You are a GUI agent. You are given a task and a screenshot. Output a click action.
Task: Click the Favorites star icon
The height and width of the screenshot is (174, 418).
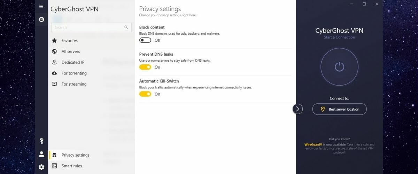(x=54, y=40)
